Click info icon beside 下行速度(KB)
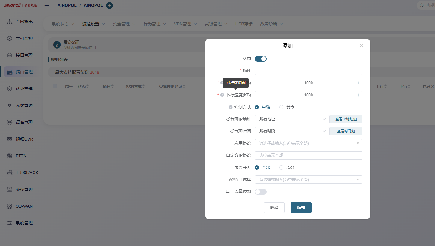This screenshot has height=246, width=435. pos(222,95)
